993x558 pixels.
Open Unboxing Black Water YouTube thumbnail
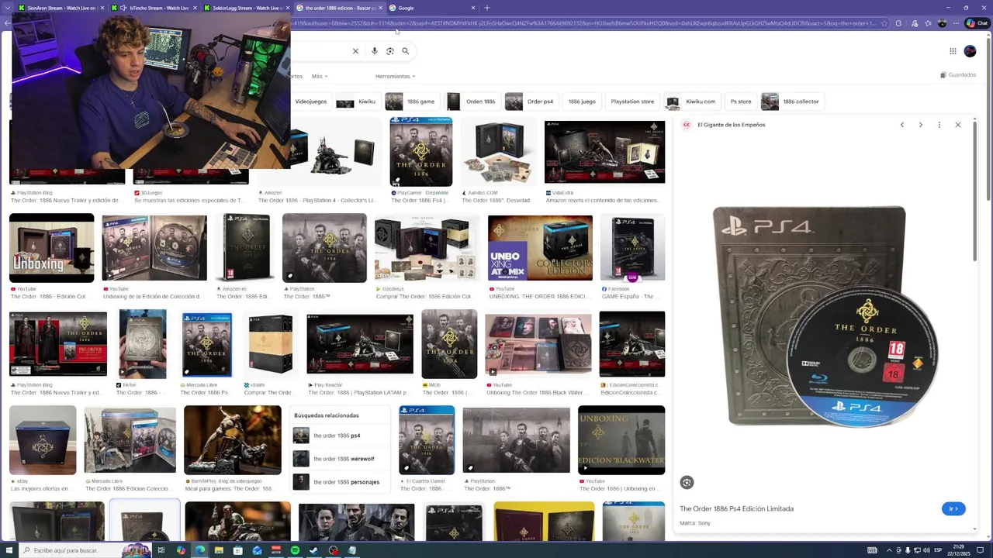tap(538, 344)
